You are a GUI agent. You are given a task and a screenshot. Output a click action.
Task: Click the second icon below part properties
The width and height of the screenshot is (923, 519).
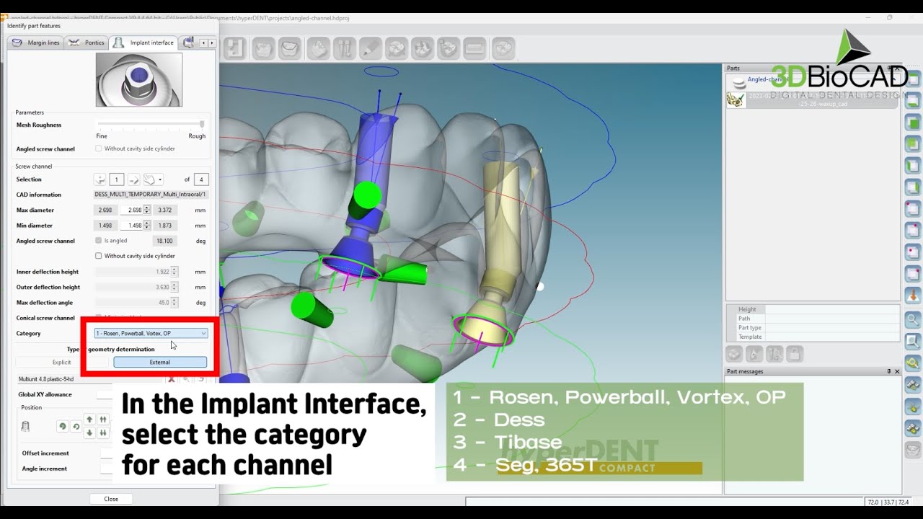tap(754, 354)
